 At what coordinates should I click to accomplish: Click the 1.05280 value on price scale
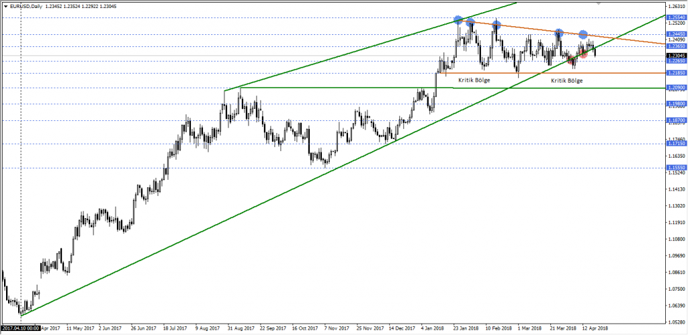[x=676, y=323]
